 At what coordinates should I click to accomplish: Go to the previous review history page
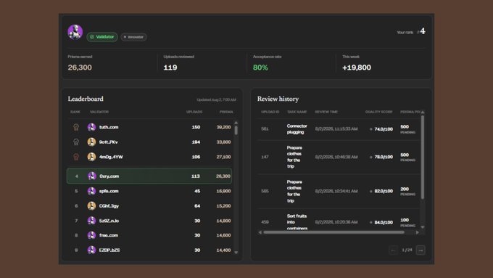click(393, 250)
